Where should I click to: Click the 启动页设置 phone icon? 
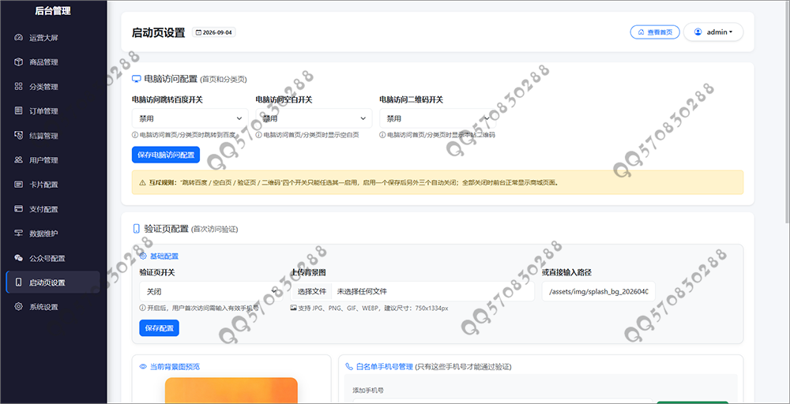point(19,282)
